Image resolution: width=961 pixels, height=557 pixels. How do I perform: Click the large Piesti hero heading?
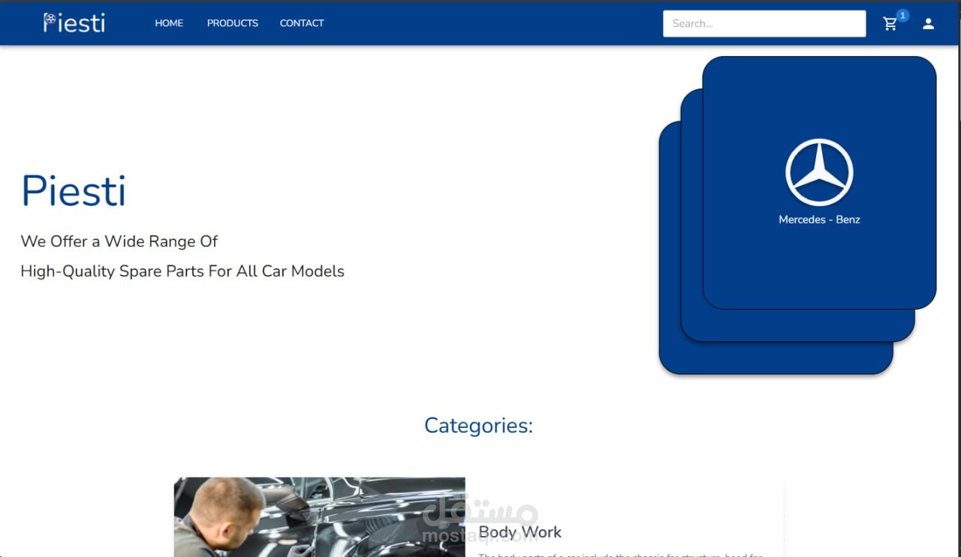coord(74,190)
